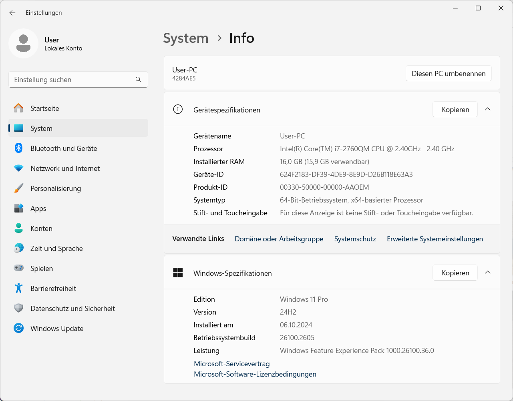Focus the Einstellung suchen search field
This screenshot has height=401, width=513.
coord(78,80)
